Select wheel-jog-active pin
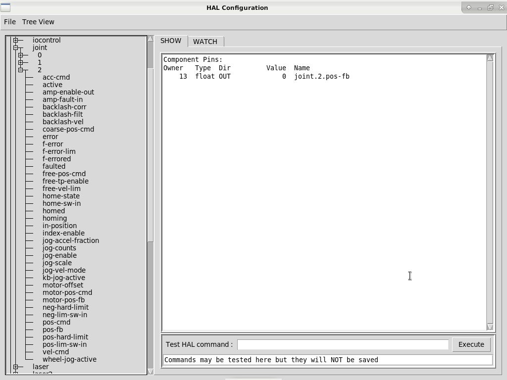 [69, 360]
